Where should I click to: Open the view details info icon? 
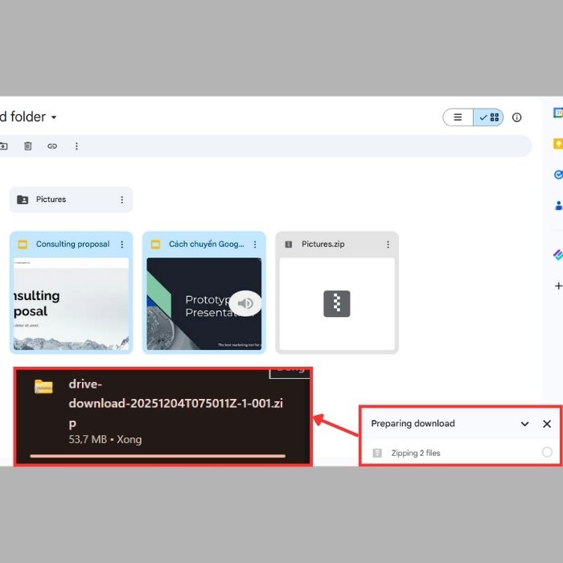(x=516, y=117)
